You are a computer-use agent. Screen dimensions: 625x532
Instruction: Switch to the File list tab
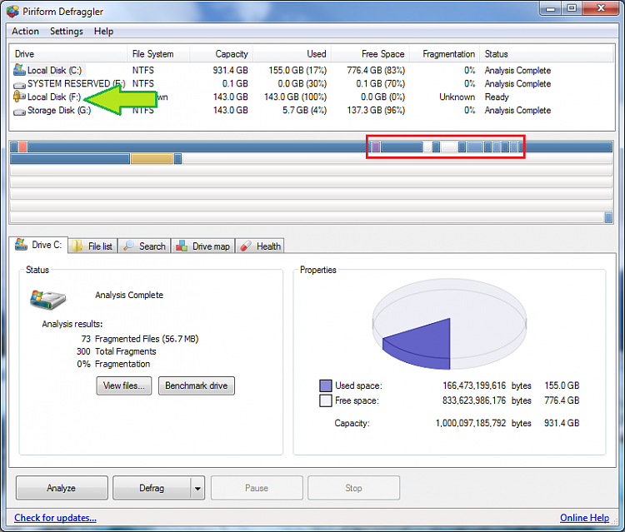pyautogui.click(x=92, y=246)
